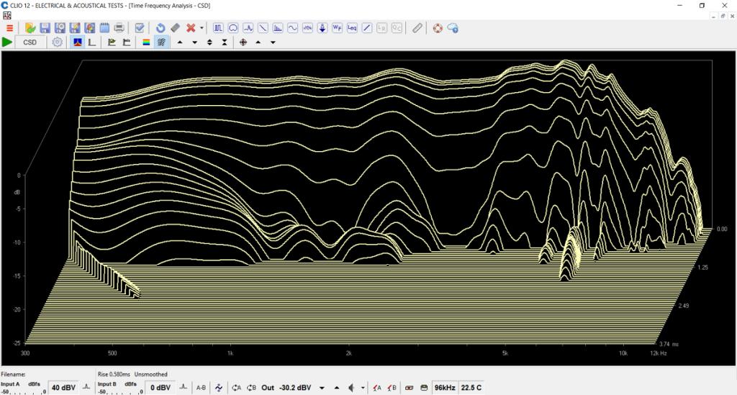
Task: Click the cloud info icon
Action: point(453,28)
